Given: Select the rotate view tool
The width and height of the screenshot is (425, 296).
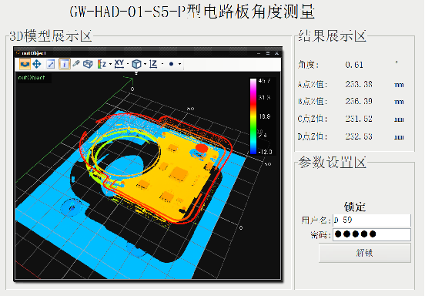Looking at the screenshot, I should tap(25, 64).
